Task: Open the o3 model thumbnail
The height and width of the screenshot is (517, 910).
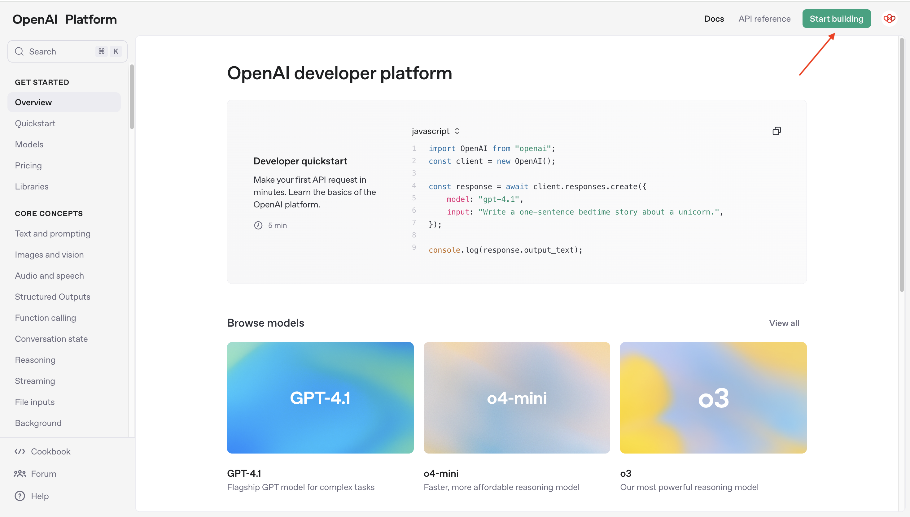Action: [713, 398]
